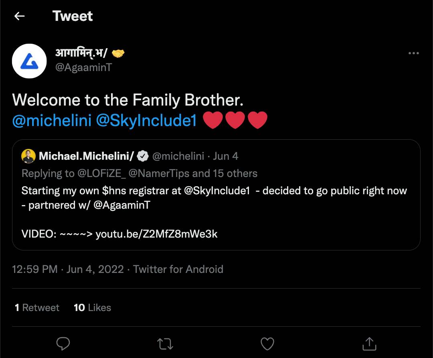View who retweeted via 1 Retweet
Viewport: 433px width, 358px height.
click(x=36, y=307)
